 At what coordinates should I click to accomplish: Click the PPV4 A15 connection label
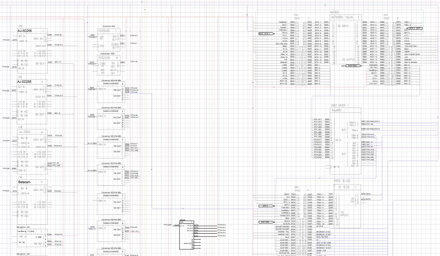[58, 146]
